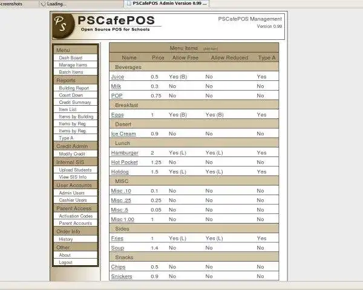This screenshot has height=290, width=363.
Task: Click the Version 0.99 header text
Action: (x=269, y=27)
